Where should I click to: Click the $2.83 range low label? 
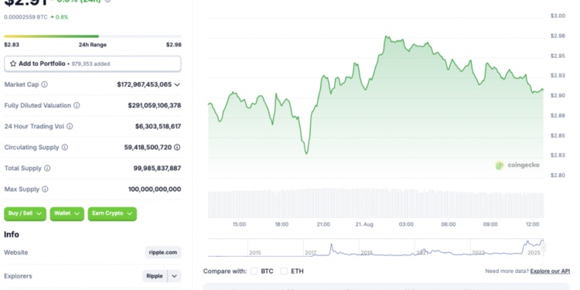[x=12, y=45]
